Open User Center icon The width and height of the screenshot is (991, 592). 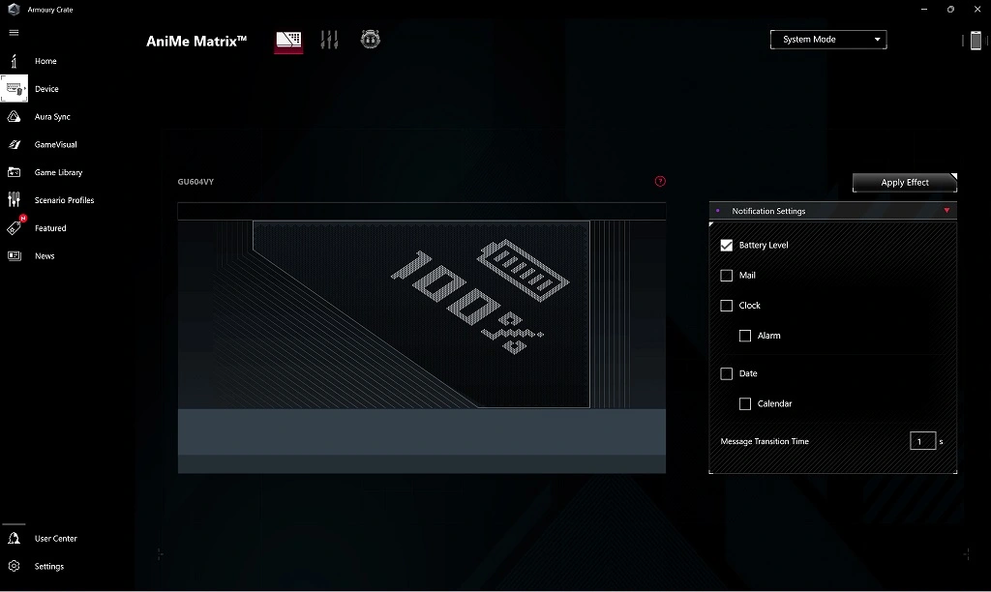pyautogui.click(x=14, y=538)
